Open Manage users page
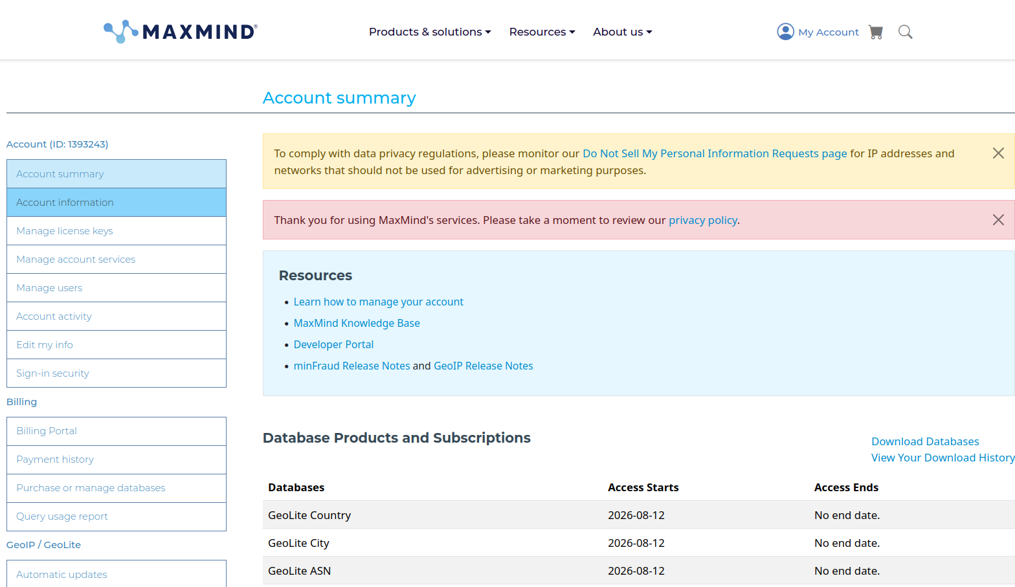The height and width of the screenshot is (587, 1015). pos(117,288)
